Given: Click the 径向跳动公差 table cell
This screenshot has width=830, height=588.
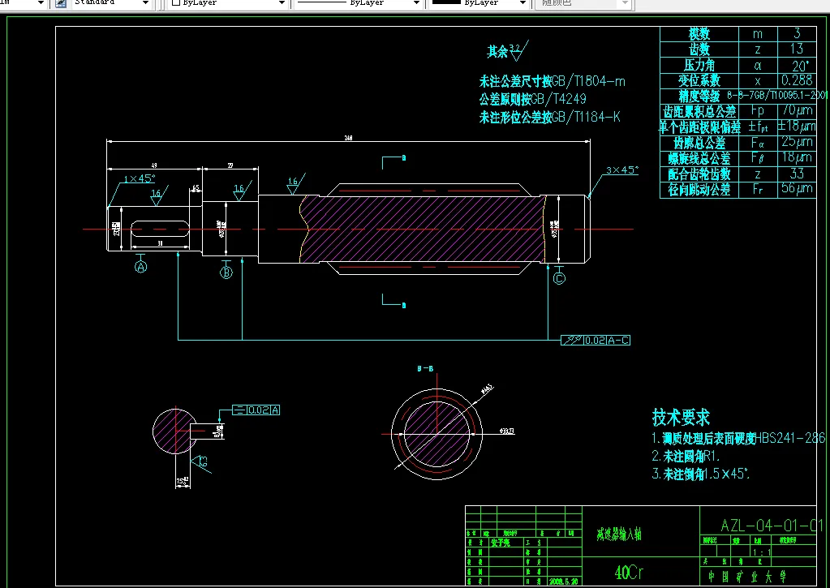Looking at the screenshot, I should pyautogui.click(x=699, y=190).
